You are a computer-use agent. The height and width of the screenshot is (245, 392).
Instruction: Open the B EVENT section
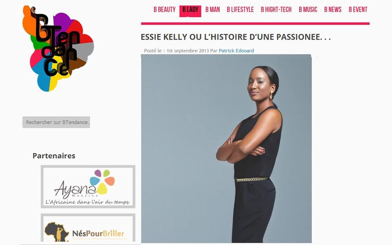358,10
